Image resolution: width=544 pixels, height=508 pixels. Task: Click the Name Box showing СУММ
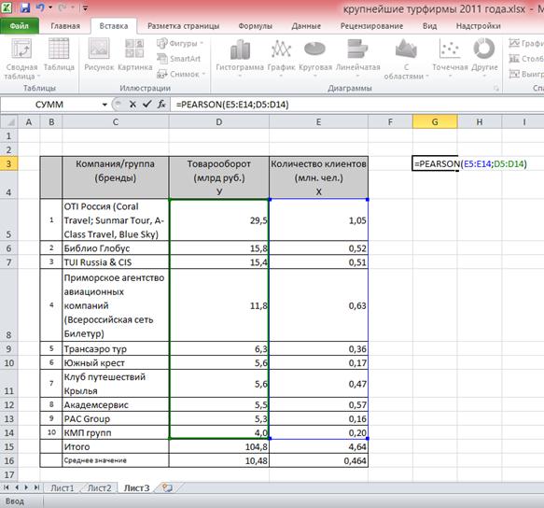coord(50,105)
